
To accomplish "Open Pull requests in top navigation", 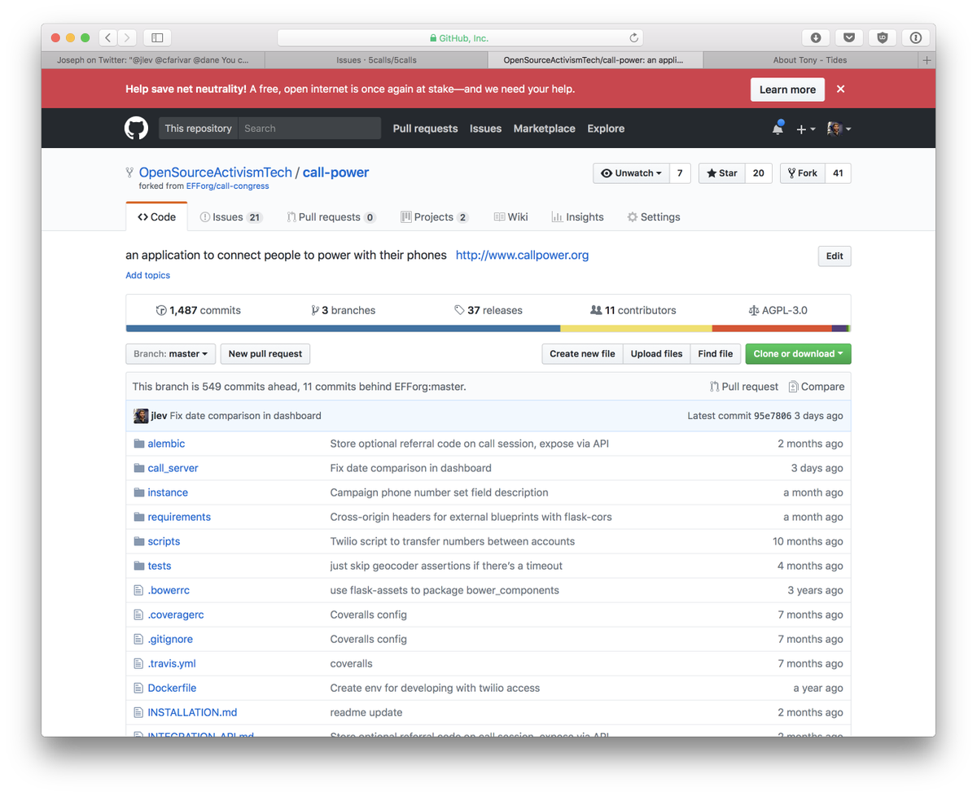I will click(425, 129).
